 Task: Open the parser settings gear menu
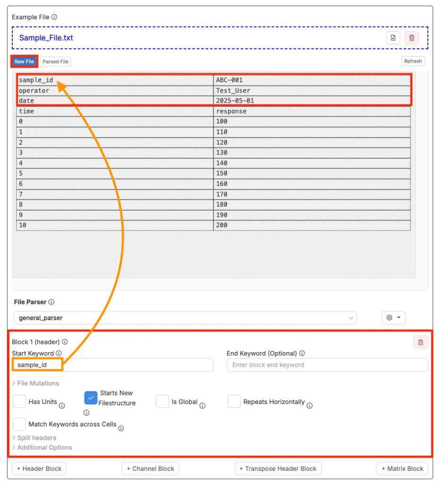coord(393,318)
